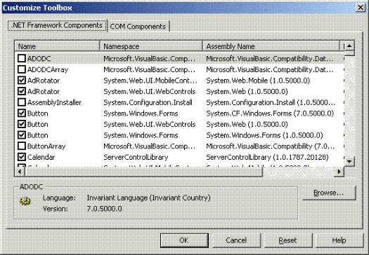Open the Browse... file dialog
The image size is (369, 255).
point(329,193)
